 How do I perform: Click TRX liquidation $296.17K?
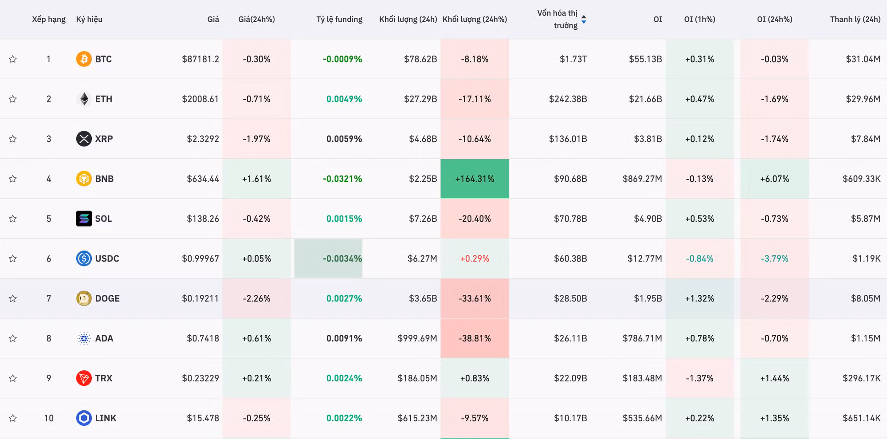[x=862, y=378]
